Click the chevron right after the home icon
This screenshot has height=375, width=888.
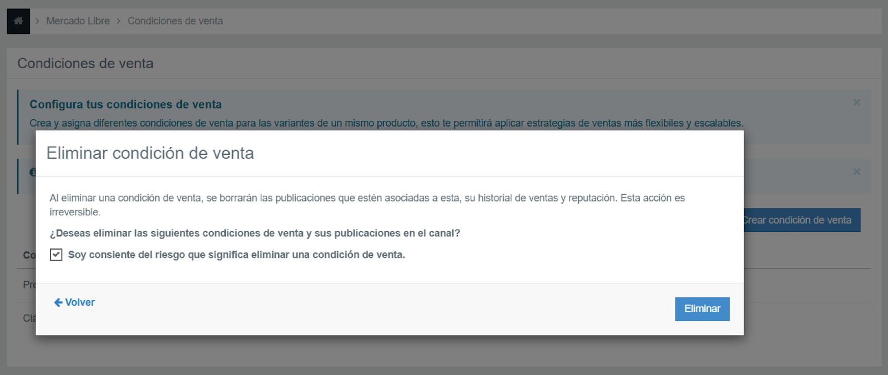(37, 21)
